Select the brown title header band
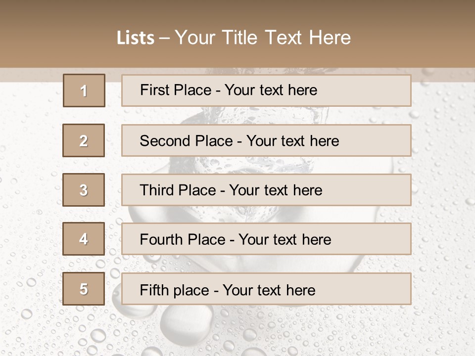 coord(237,34)
